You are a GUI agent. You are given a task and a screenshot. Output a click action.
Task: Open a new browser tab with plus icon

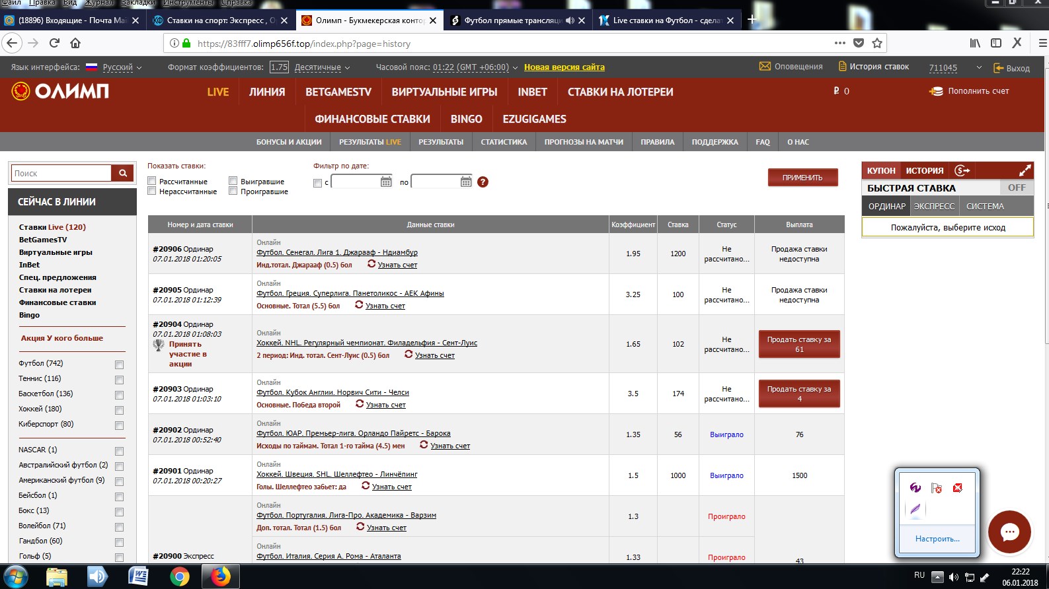pos(752,20)
